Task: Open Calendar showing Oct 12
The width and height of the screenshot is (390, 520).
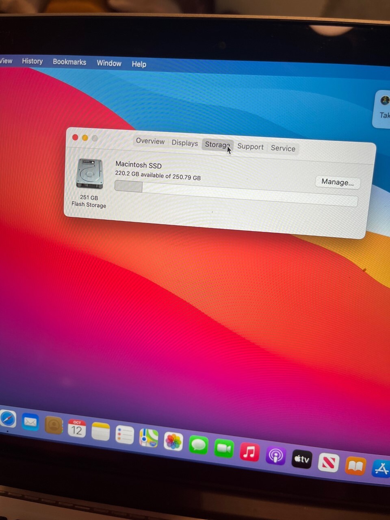Action: coord(77,429)
